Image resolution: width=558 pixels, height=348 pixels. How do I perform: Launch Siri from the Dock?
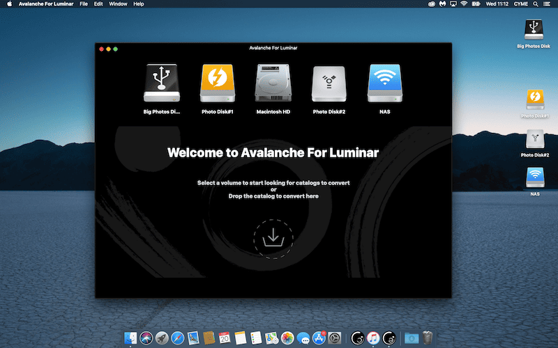pyautogui.click(x=146, y=338)
